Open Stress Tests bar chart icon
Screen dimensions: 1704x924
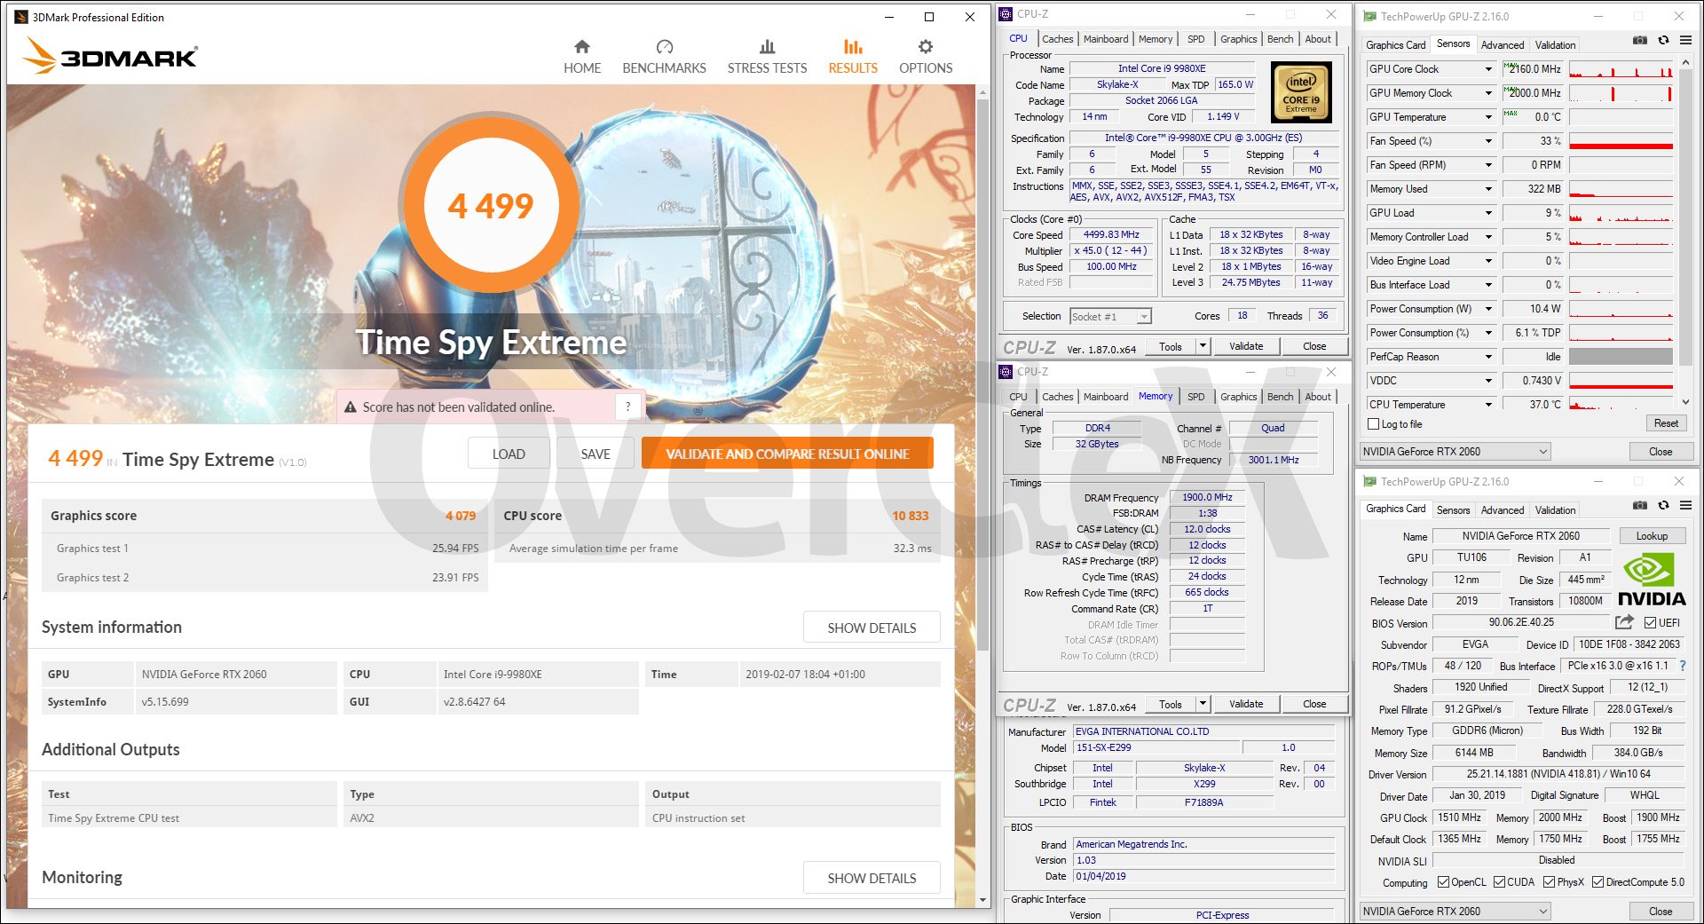coord(767,46)
